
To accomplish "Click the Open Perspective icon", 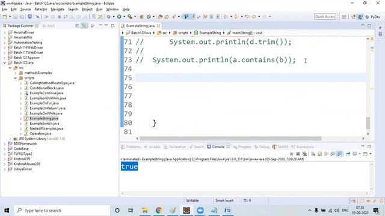I will (344, 17).
